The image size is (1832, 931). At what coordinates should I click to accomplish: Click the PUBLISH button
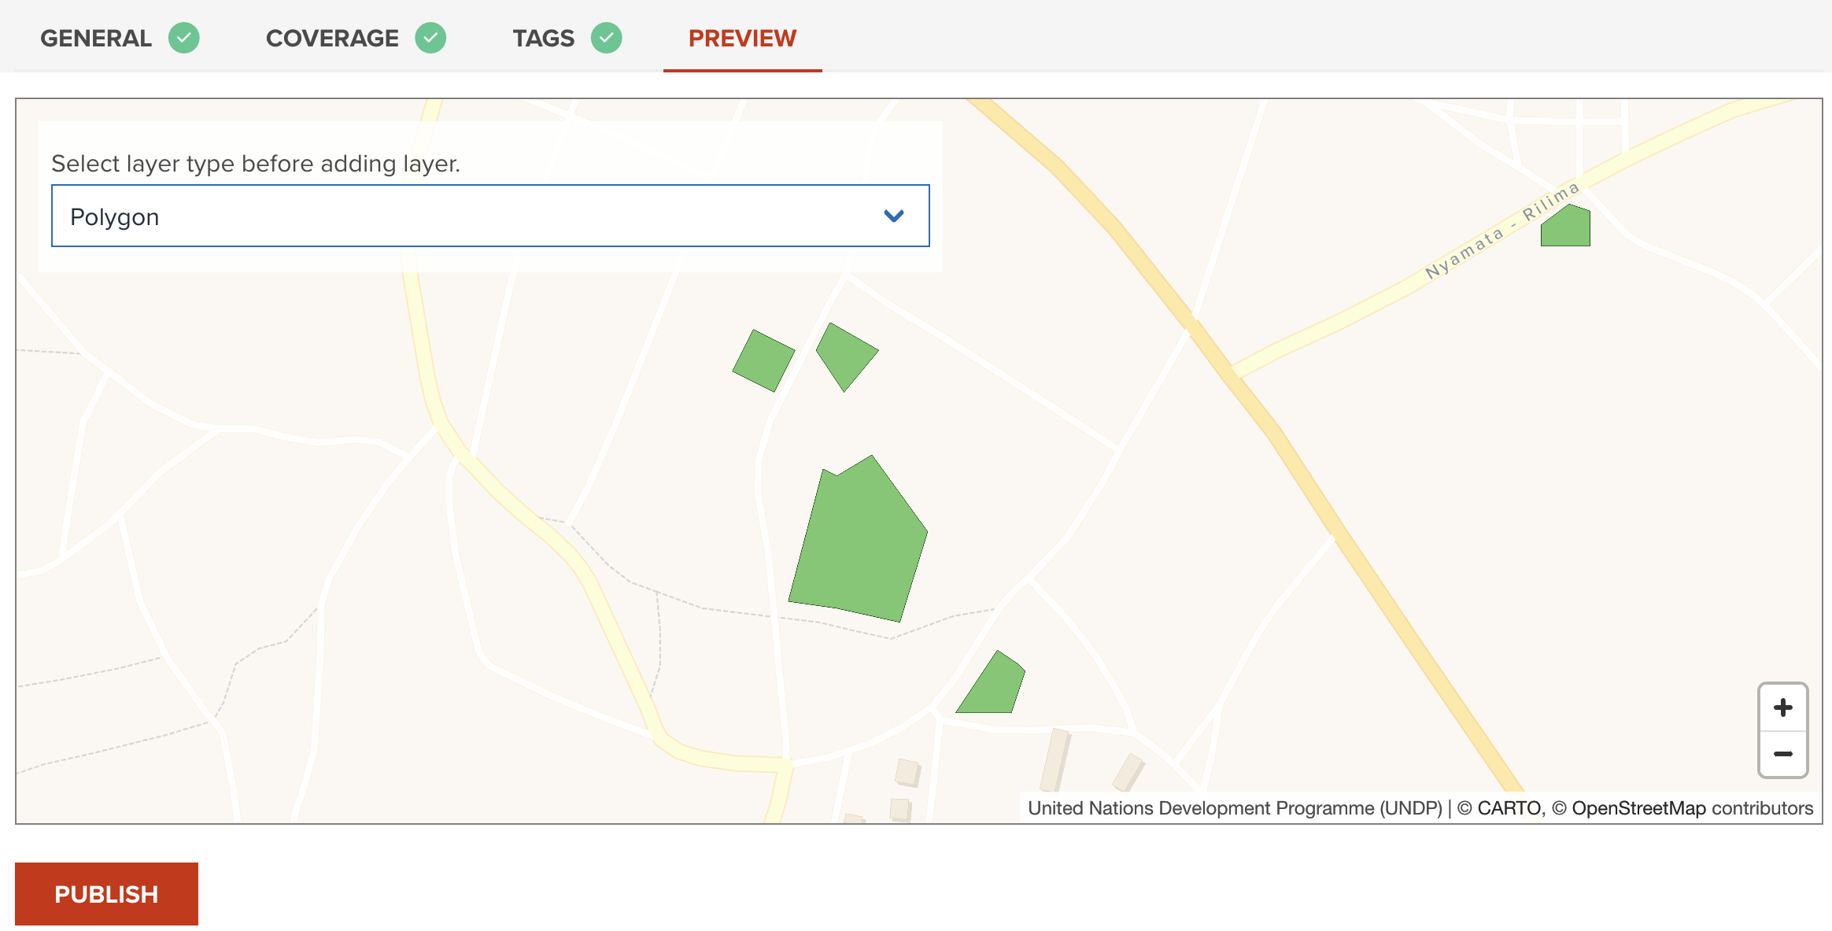[x=106, y=893]
